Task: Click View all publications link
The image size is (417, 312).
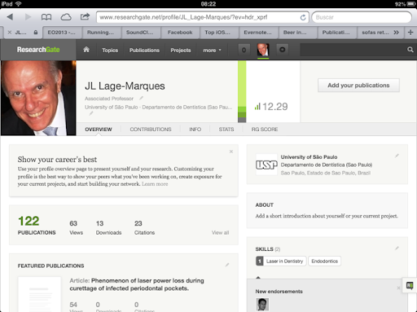Action: point(220,233)
